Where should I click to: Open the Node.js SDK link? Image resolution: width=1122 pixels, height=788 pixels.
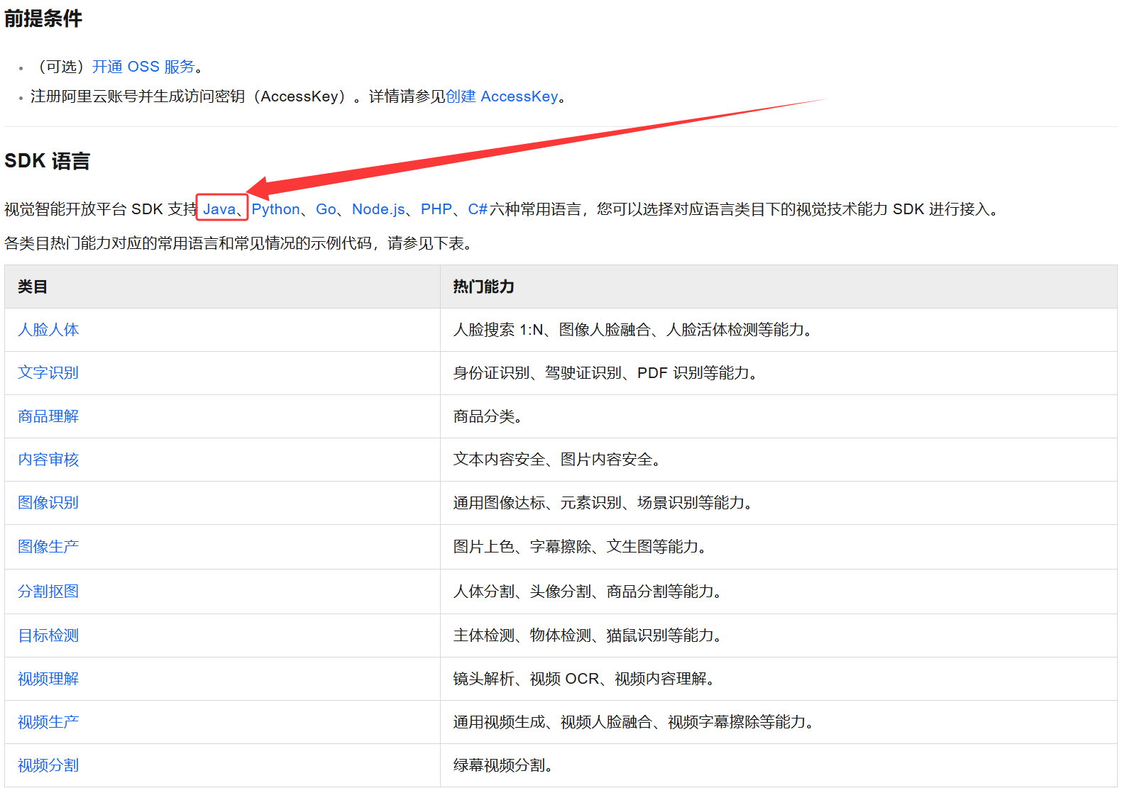(x=378, y=209)
